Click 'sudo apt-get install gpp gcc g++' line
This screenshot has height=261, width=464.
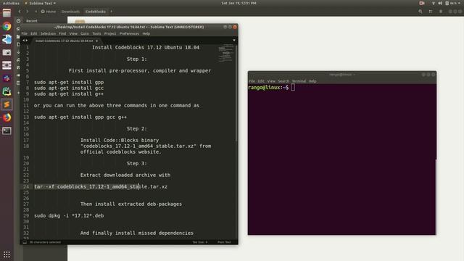pyautogui.click(x=80, y=117)
